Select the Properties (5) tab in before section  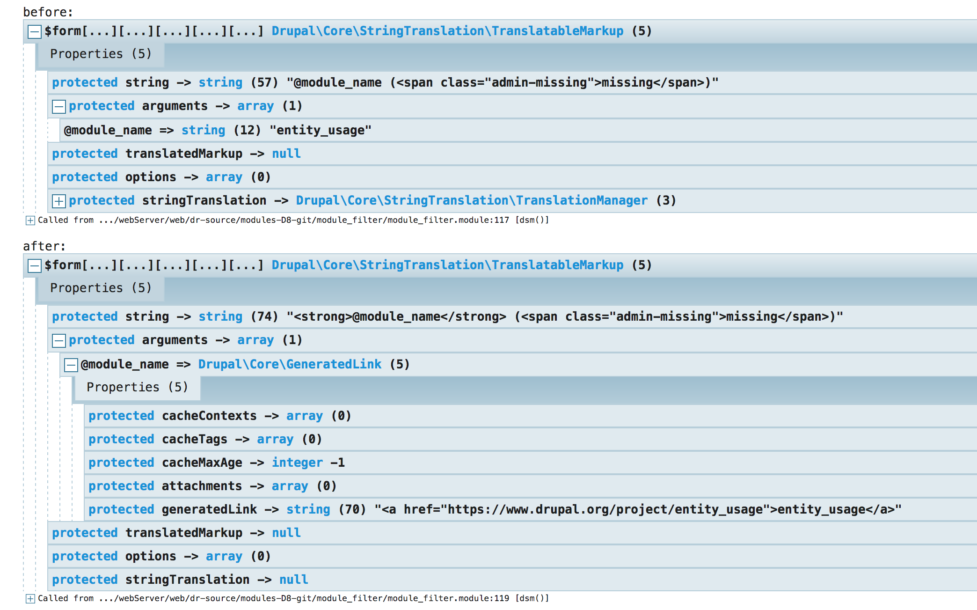tap(101, 54)
